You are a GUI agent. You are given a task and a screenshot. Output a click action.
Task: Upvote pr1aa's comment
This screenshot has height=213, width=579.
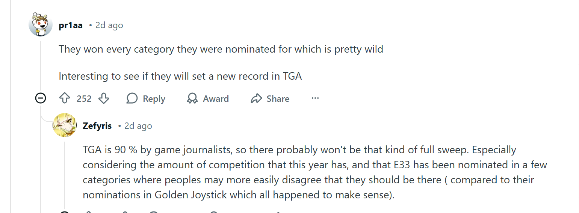point(65,99)
